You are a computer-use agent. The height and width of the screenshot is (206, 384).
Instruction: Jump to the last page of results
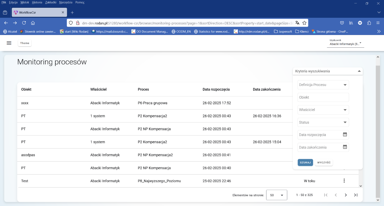click(x=356, y=195)
